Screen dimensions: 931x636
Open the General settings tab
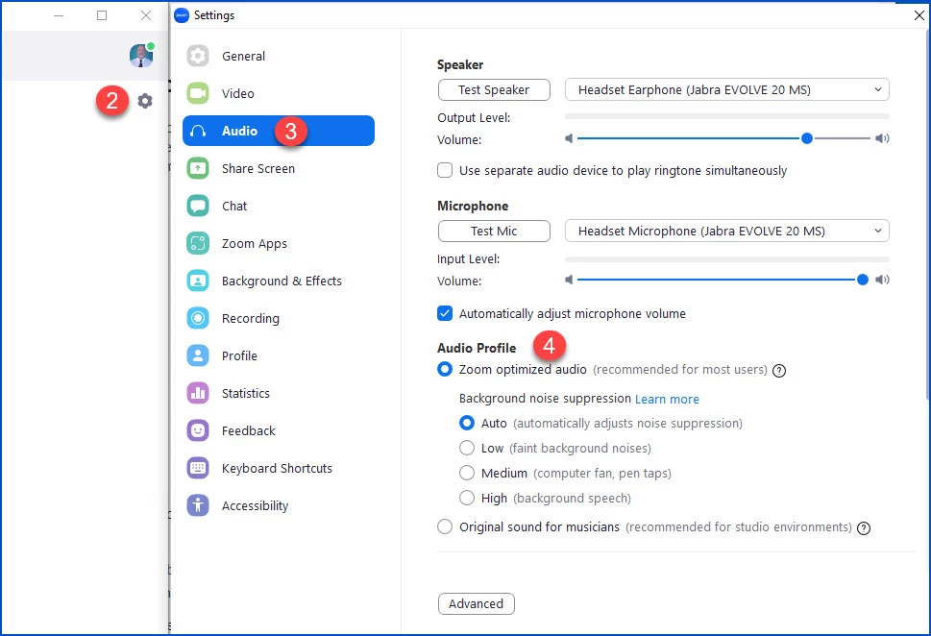243,57
